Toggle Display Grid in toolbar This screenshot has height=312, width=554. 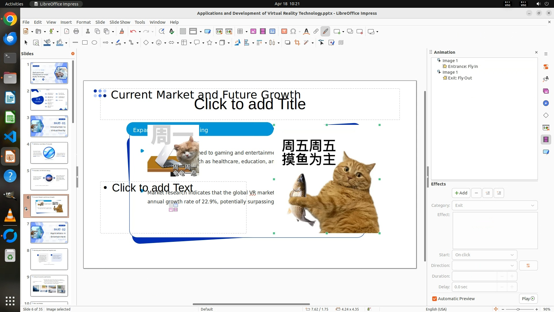tap(183, 31)
